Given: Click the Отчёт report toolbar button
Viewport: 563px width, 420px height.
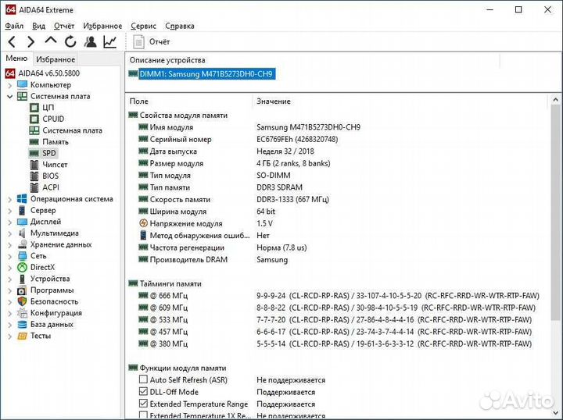Looking at the screenshot, I should pyautogui.click(x=151, y=42).
